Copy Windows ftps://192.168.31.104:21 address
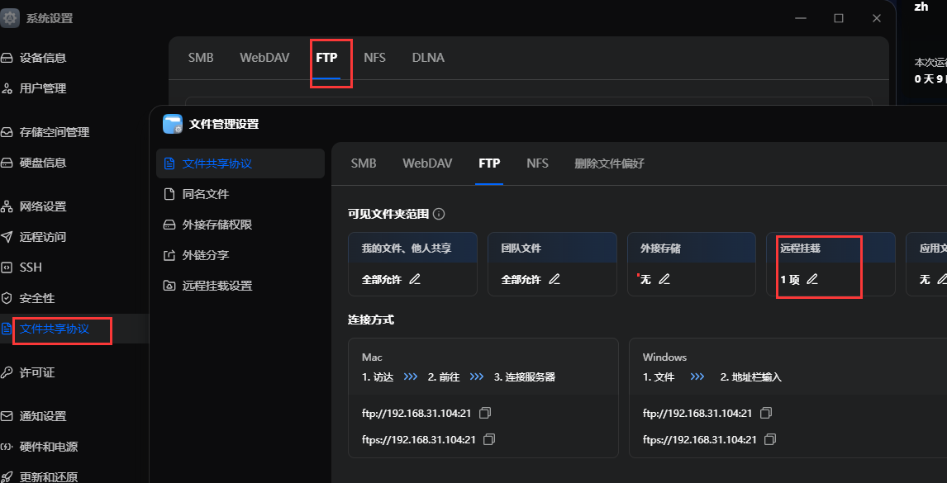 point(771,439)
